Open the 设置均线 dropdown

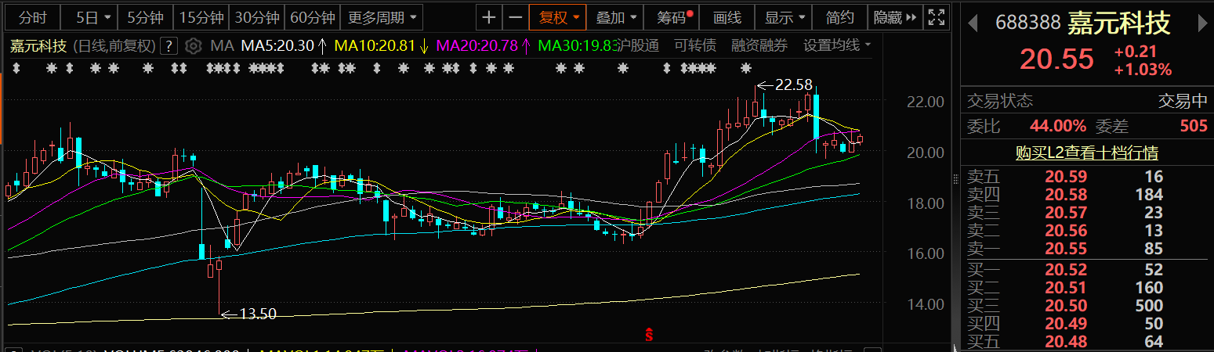coord(836,46)
